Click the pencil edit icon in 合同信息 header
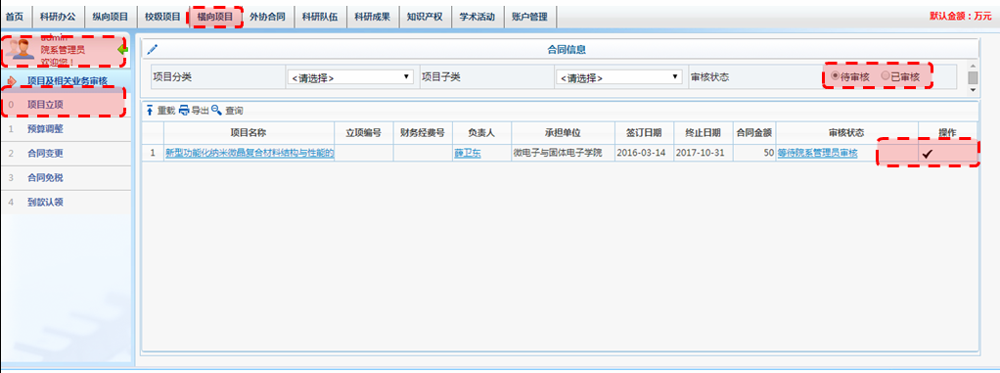Viewport: 1000px width, 373px height. (x=152, y=49)
